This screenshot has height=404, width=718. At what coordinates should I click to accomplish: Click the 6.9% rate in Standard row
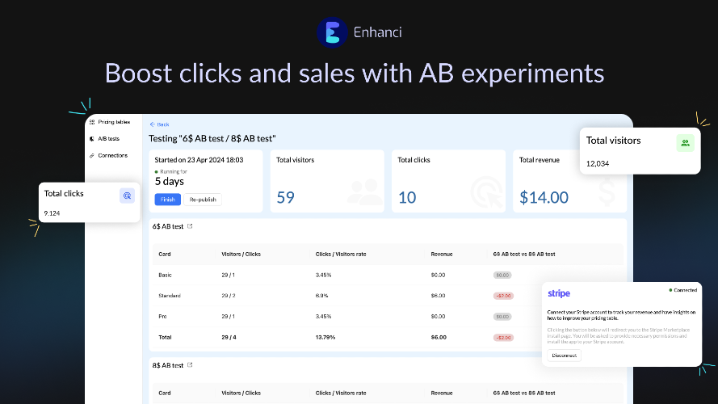click(321, 296)
